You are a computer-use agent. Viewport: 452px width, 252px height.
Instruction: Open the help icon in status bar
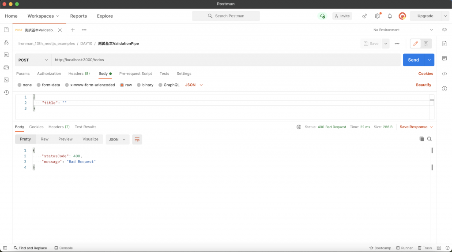[447, 248]
